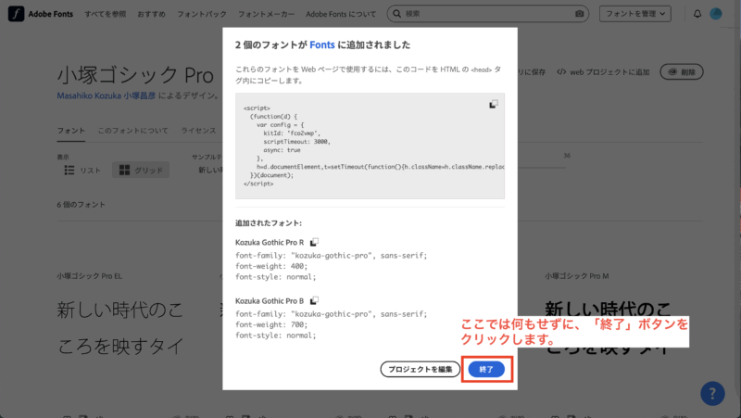
Task: Switch to グリッド grid view
Action: coord(141,171)
